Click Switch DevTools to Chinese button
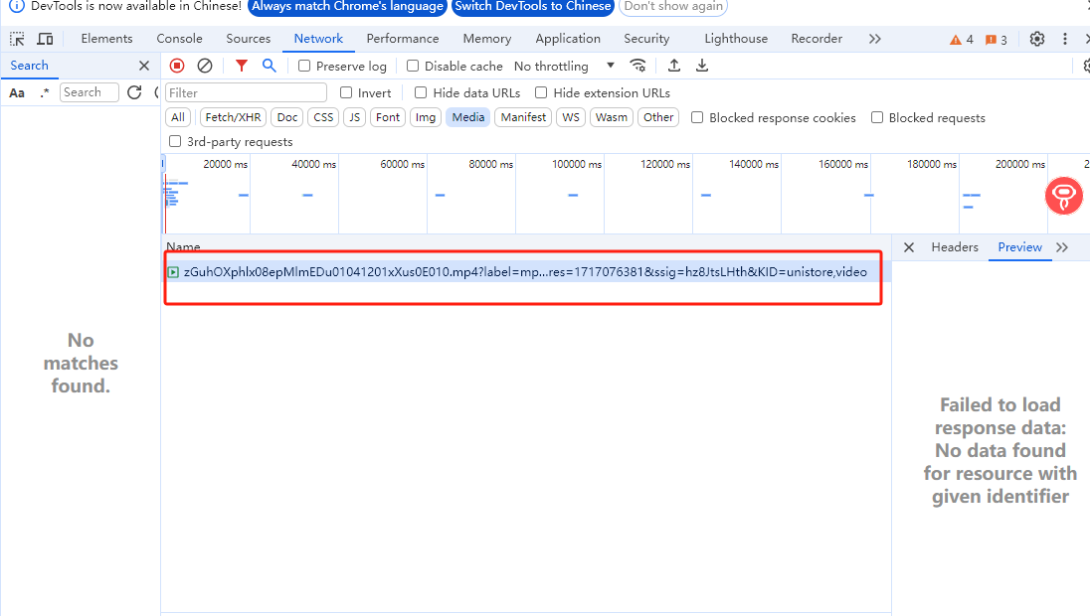The width and height of the screenshot is (1090, 616). click(533, 6)
